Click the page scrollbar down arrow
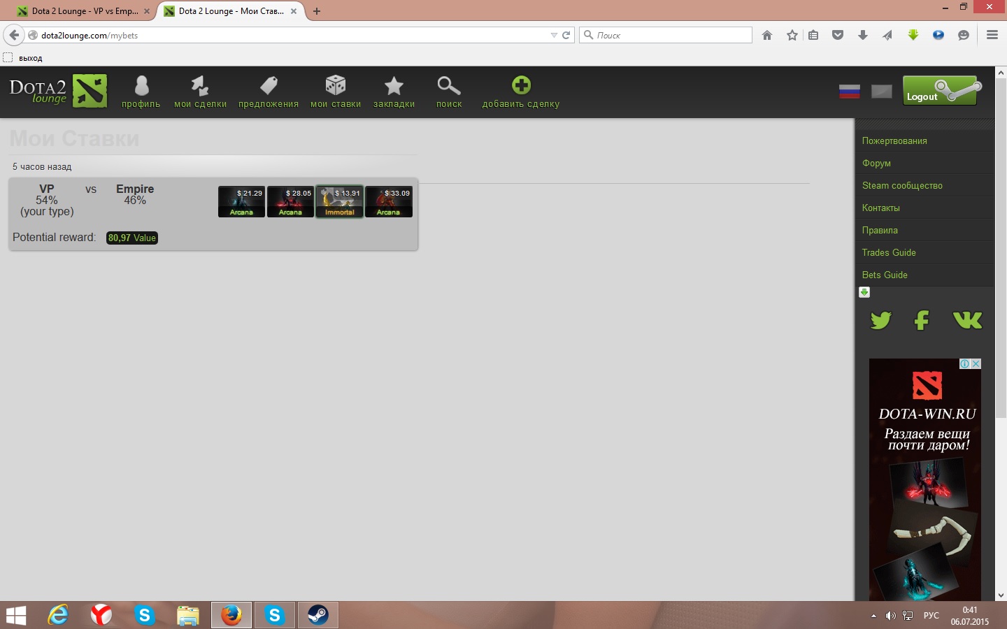1007x629 pixels. (1001, 595)
